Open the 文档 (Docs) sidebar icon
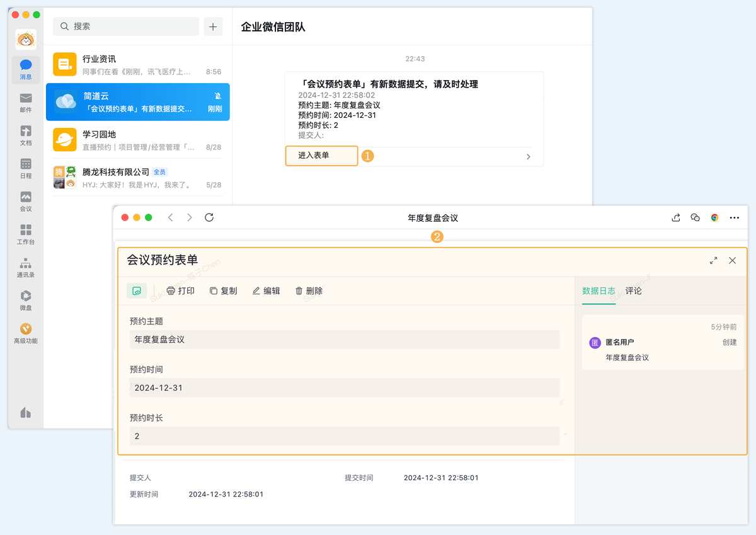 26,135
